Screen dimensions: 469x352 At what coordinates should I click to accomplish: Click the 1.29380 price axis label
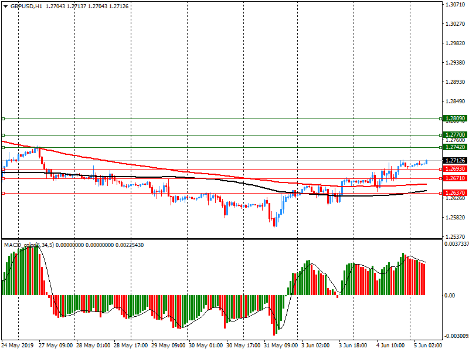(x=456, y=63)
